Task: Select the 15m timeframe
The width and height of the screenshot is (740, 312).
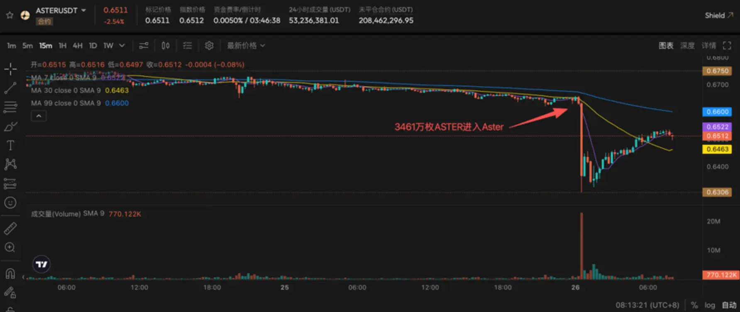Action: [x=46, y=46]
